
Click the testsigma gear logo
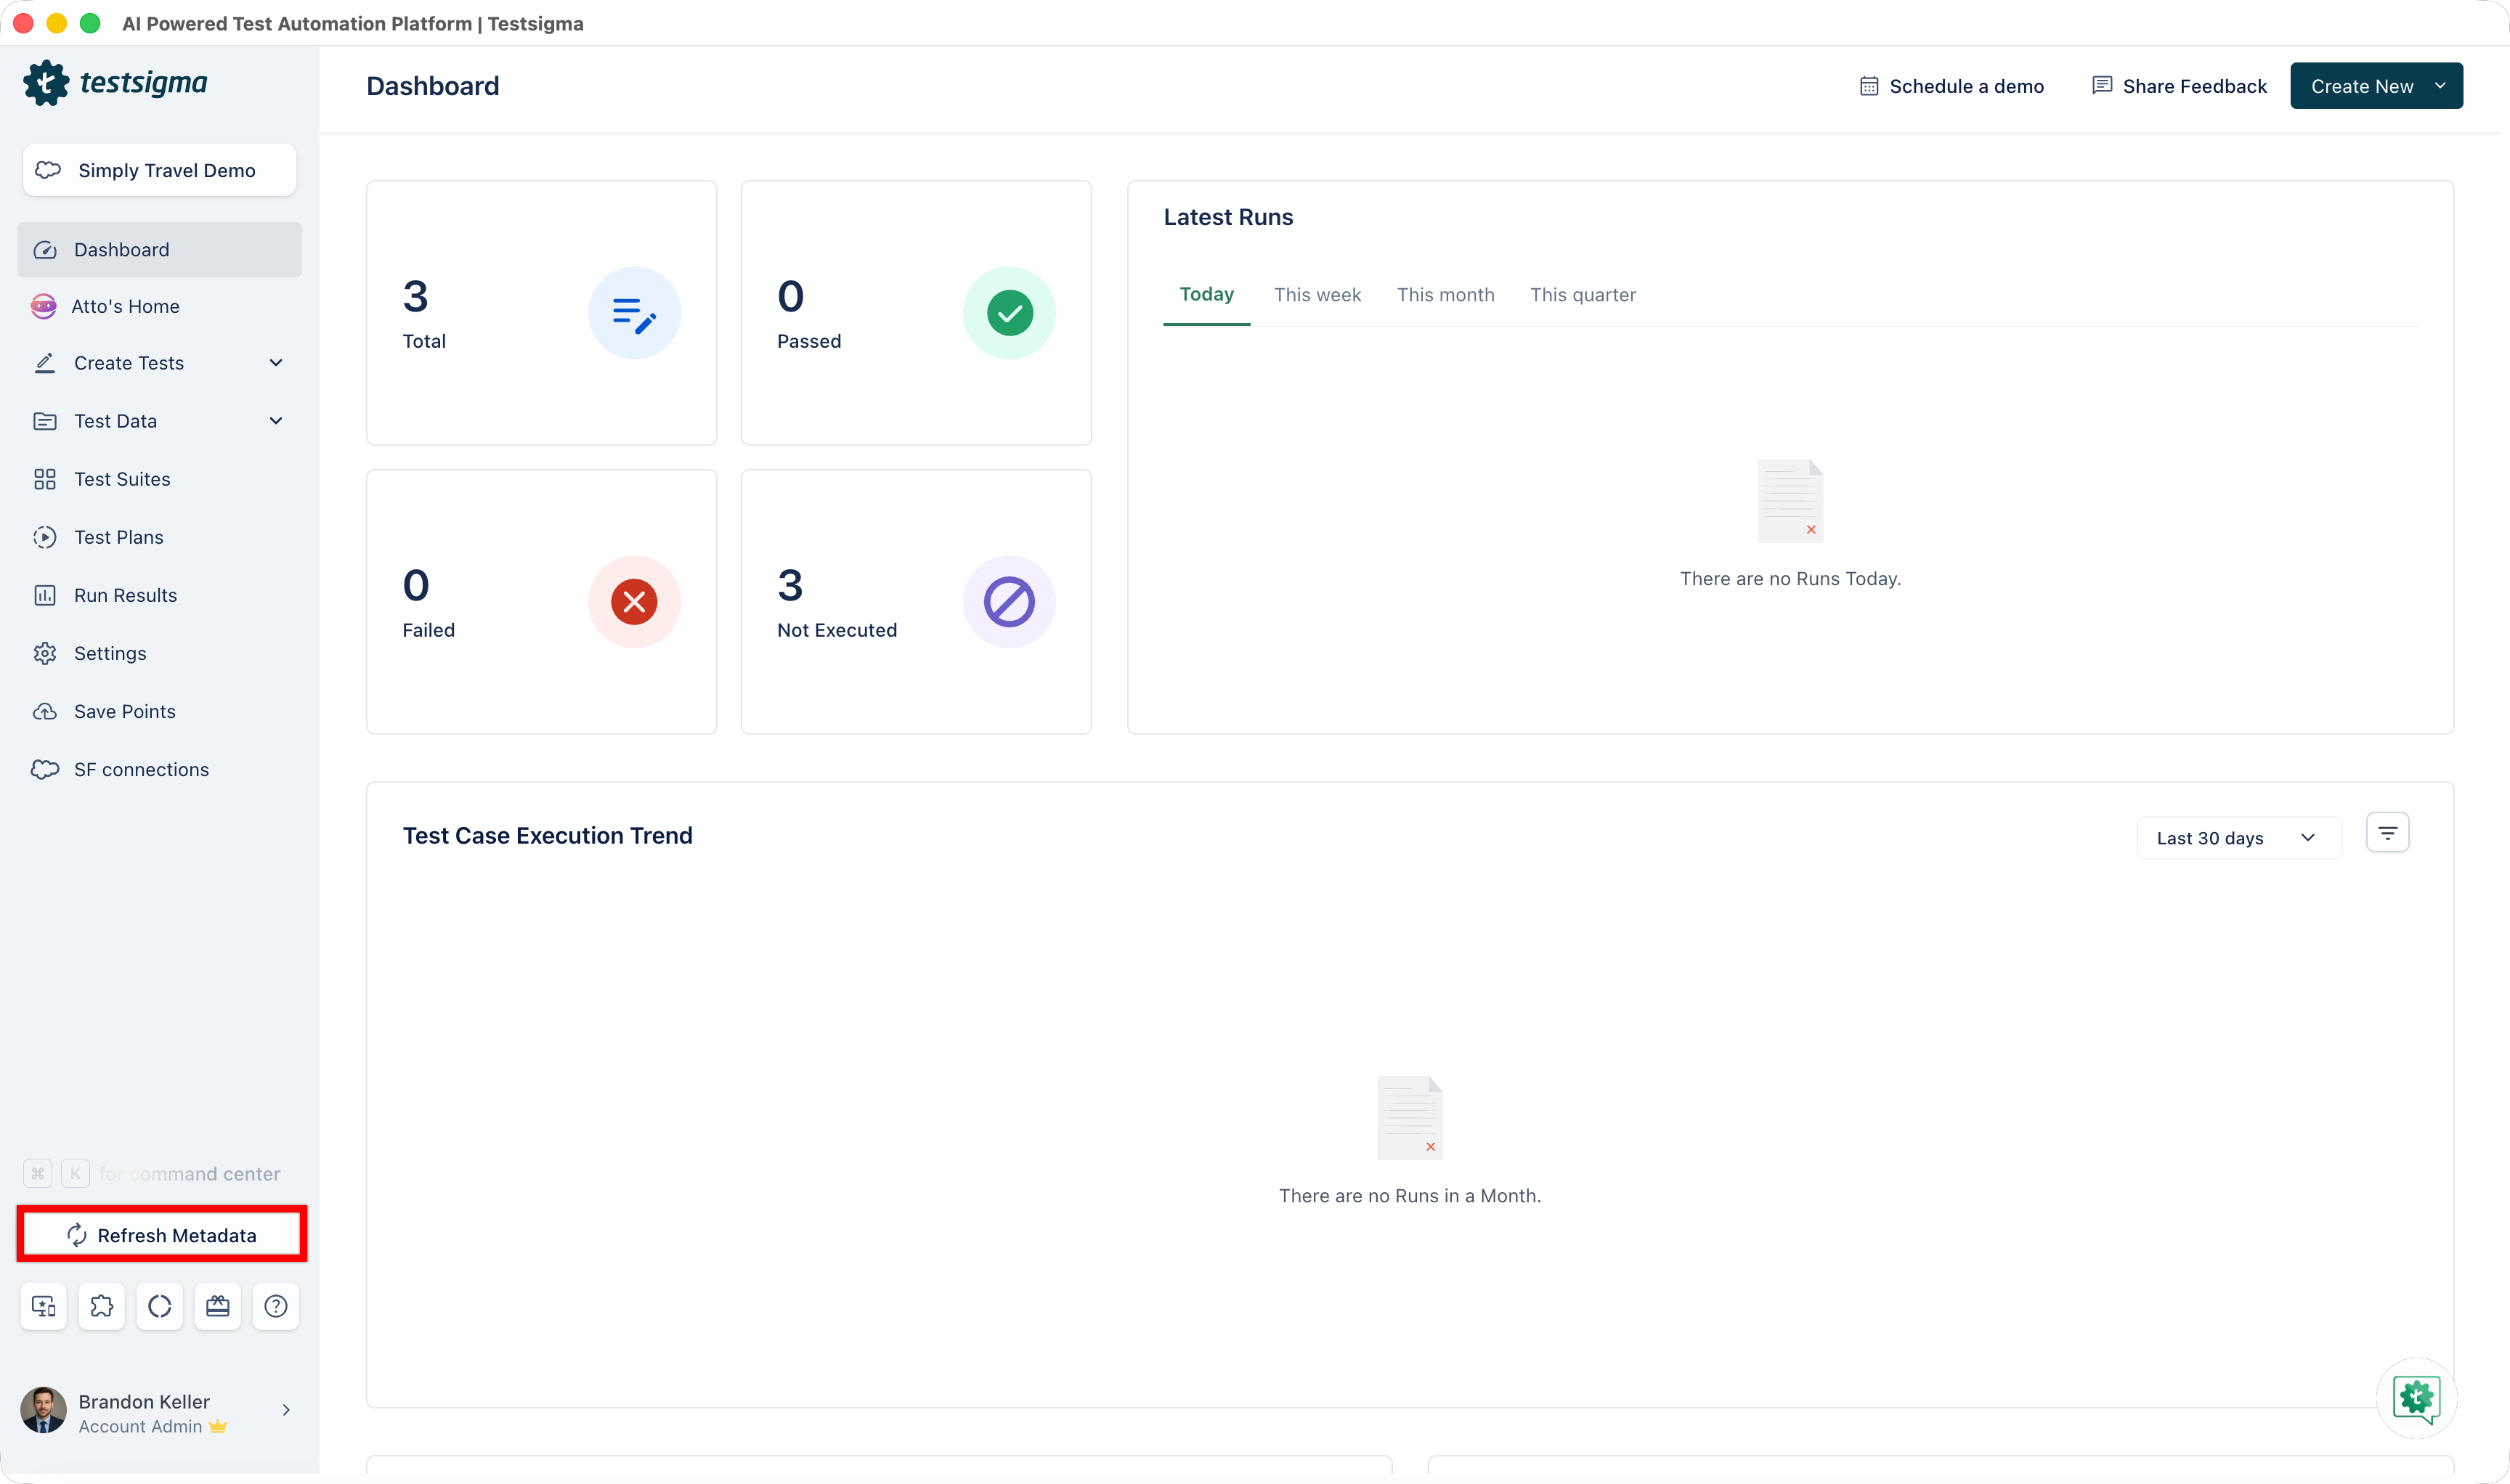[x=46, y=83]
